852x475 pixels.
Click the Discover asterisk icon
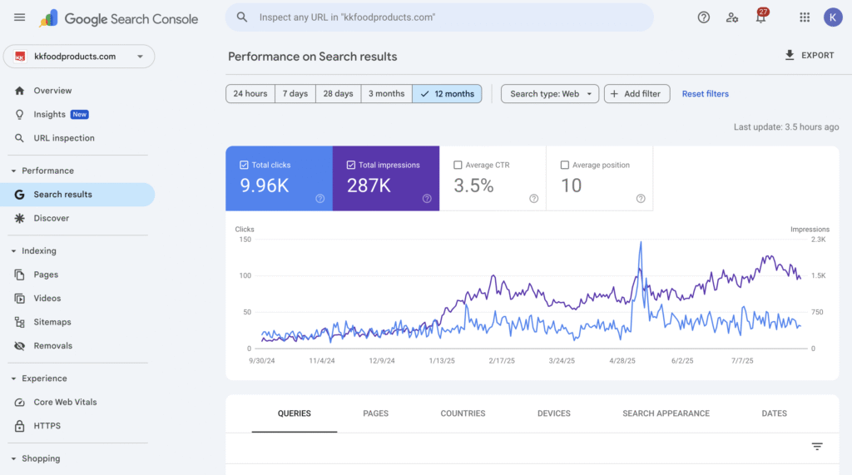tap(20, 218)
